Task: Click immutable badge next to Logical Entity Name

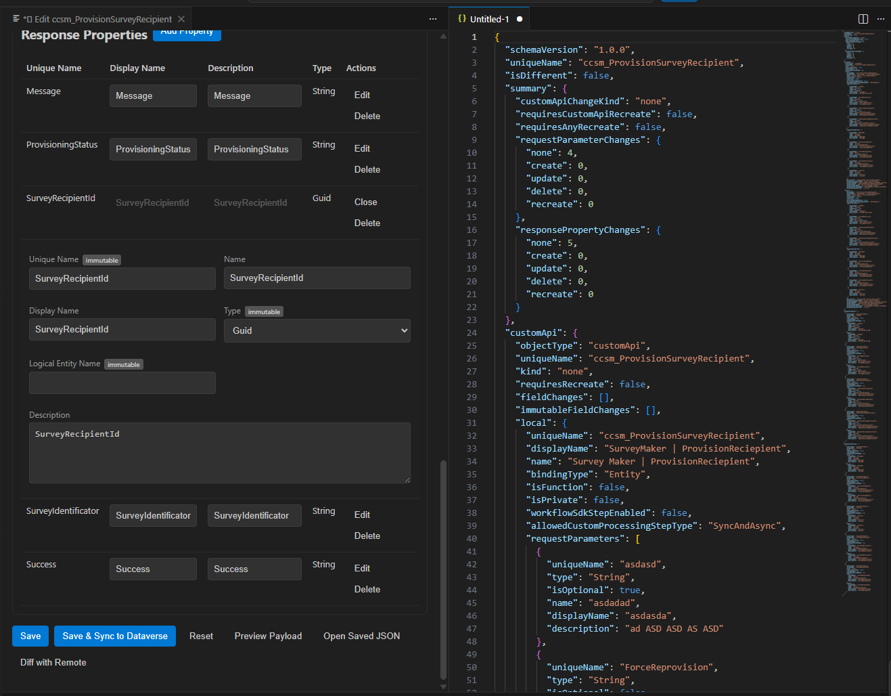Action: [x=124, y=364]
